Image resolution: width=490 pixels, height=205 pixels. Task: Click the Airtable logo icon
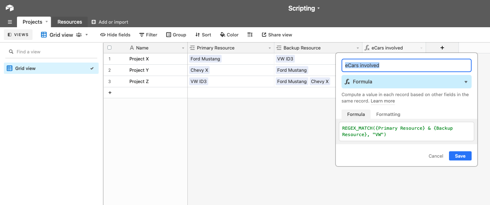[x=10, y=8]
